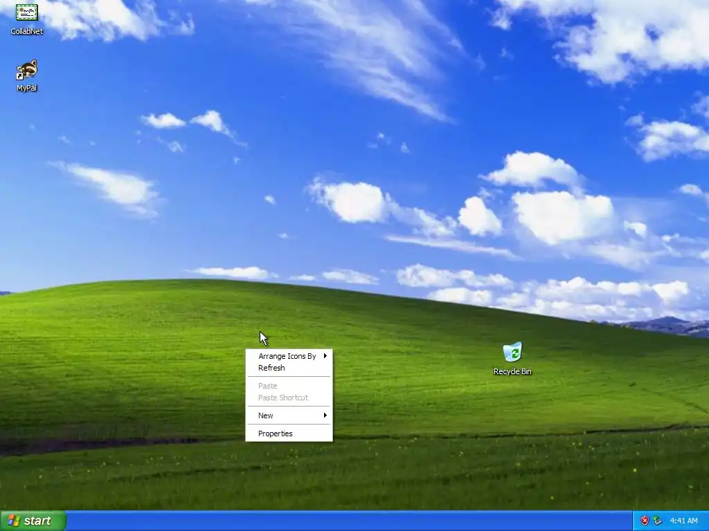
Task: Click the CollabNet label text
Action: tap(27, 31)
